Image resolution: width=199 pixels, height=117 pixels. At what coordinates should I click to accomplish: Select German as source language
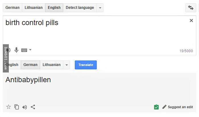(x=13, y=8)
